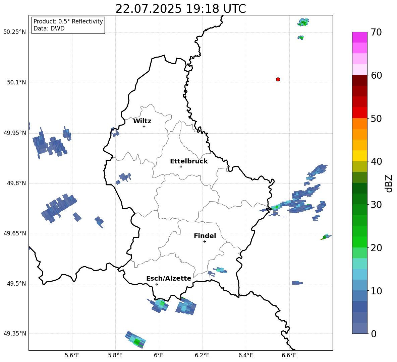The height and width of the screenshot is (362, 397).
Task: Click the 50.1°N latitude label
Action: 16,83
